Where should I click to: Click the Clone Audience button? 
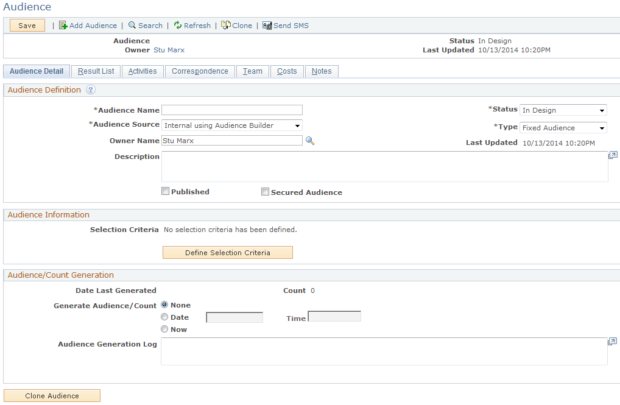[52, 395]
